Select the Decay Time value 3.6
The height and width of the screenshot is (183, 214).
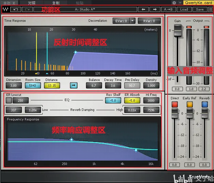(x=113, y=86)
